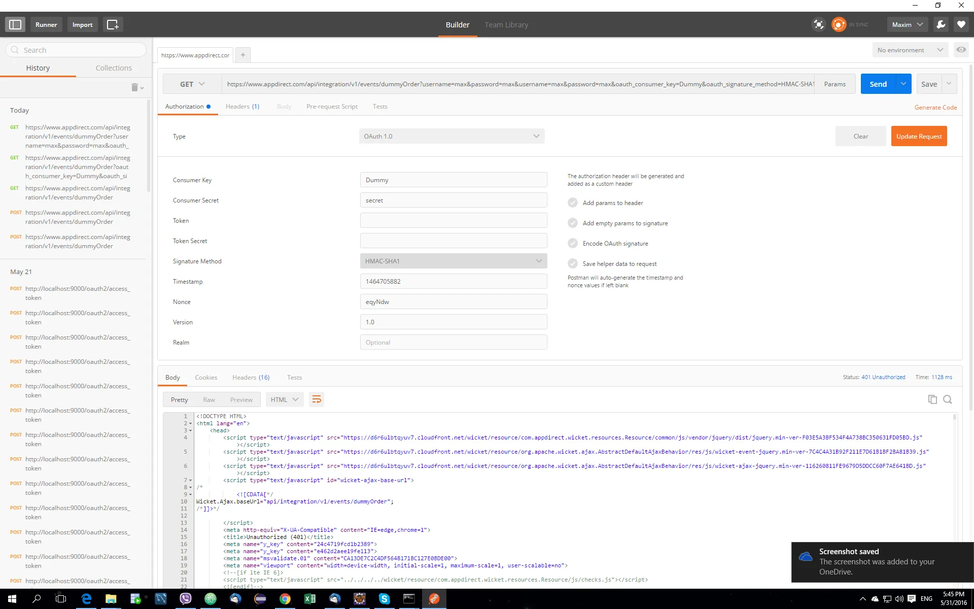Open the GET method dropdown
This screenshot has width=974, height=609.
coord(192,84)
